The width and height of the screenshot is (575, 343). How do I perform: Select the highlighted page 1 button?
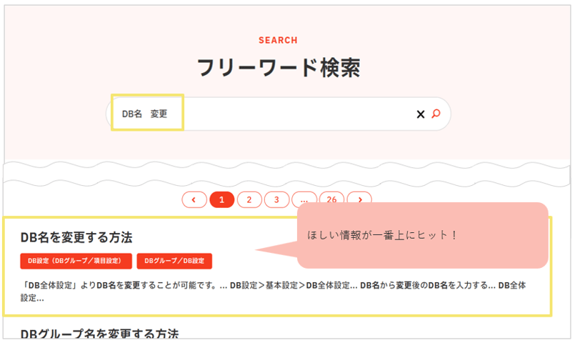pos(221,199)
